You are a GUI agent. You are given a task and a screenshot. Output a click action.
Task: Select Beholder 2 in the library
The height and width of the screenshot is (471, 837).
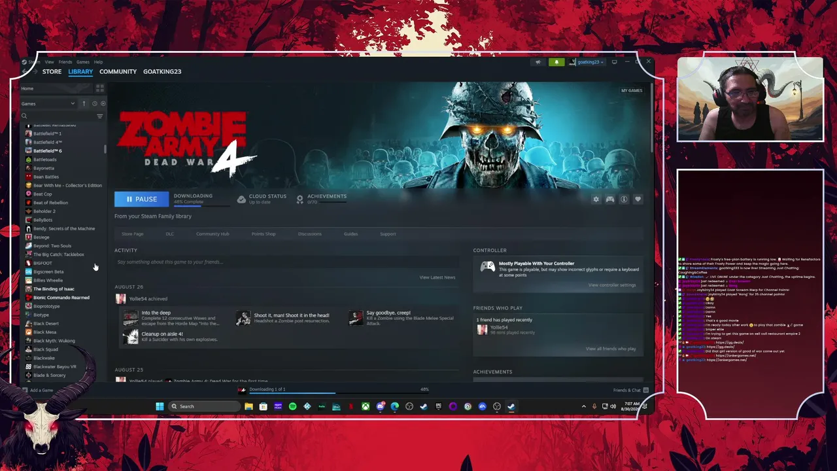(x=44, y=211)
